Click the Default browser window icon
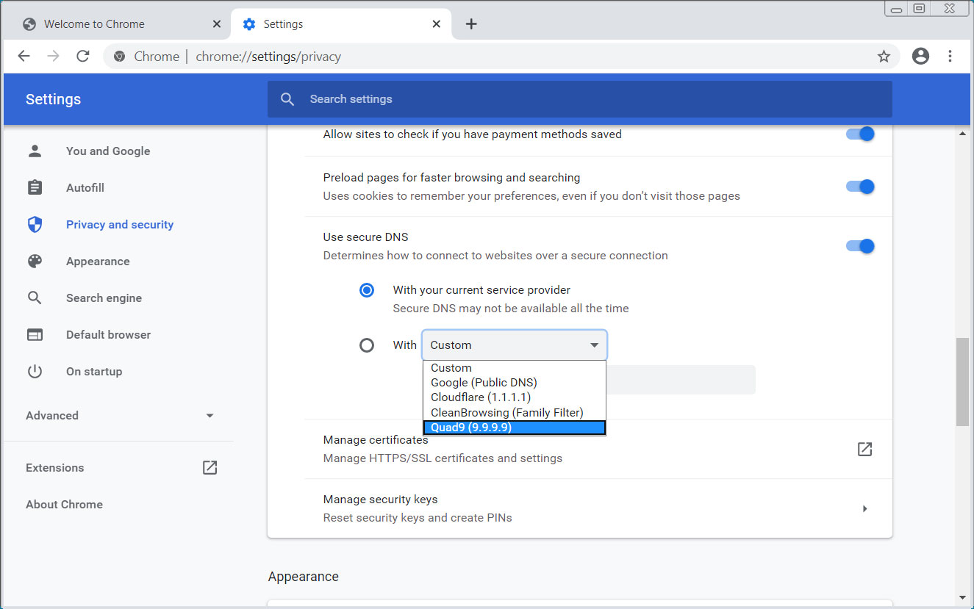The width and height of the screenshot is (974, 609). [35, 334]
